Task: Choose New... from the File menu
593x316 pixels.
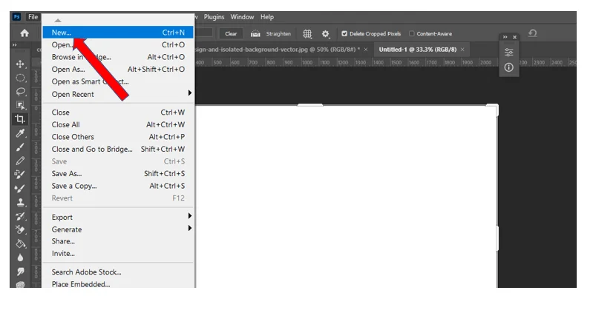Action: coord(118,33)
